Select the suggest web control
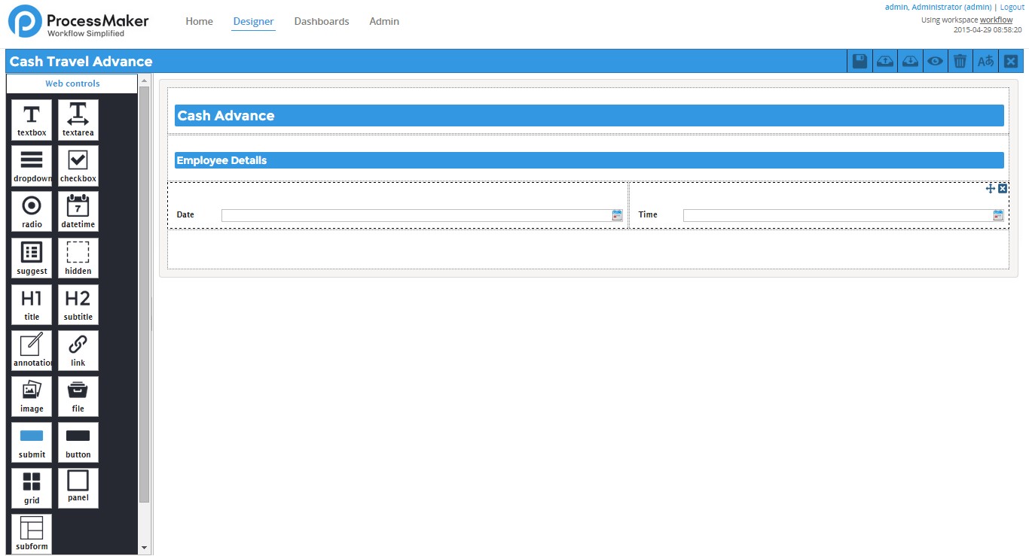Viewport: 1029px width, 556px height. 31,257
